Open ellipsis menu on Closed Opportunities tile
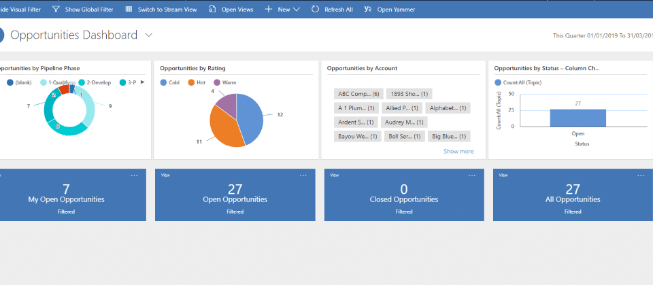This screenshot has width=653, height=285. 471,175
